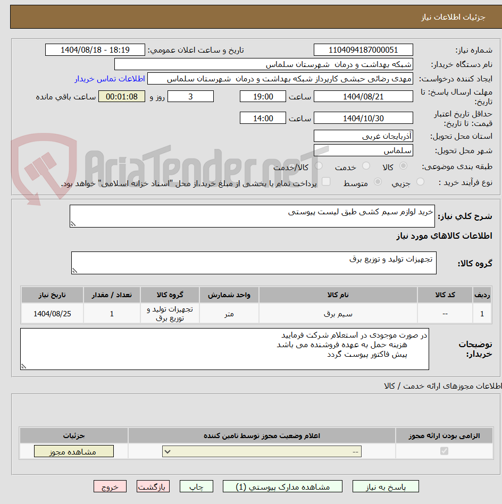Click resize handle of شرح کلی نیاز textarea
Screen dimensions: 502x504
[72, 223]
